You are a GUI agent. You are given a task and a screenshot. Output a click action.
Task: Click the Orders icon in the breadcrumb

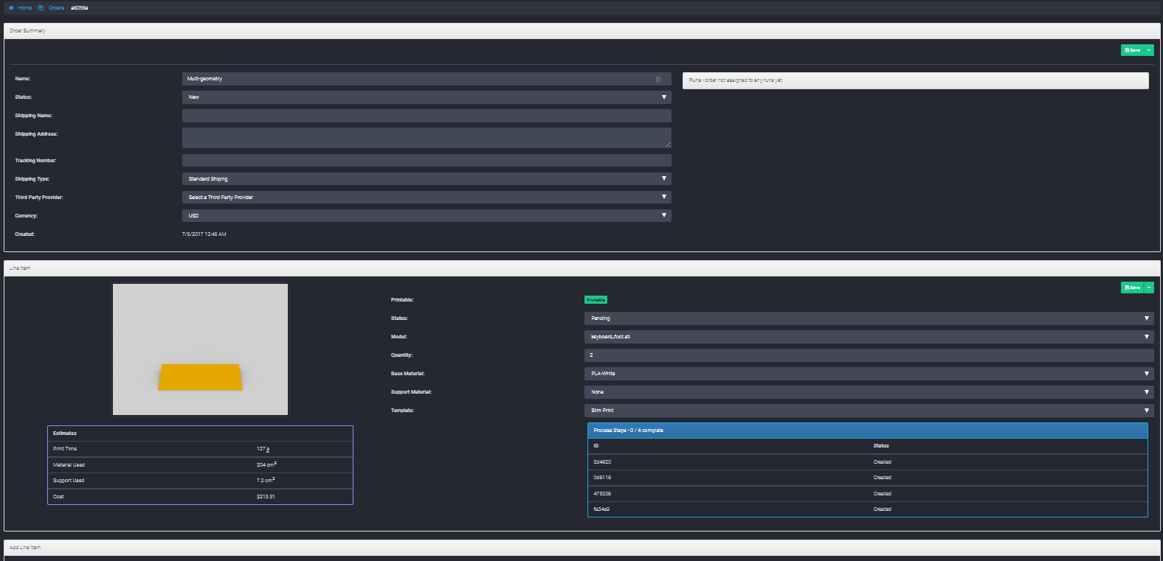[41, 8]
